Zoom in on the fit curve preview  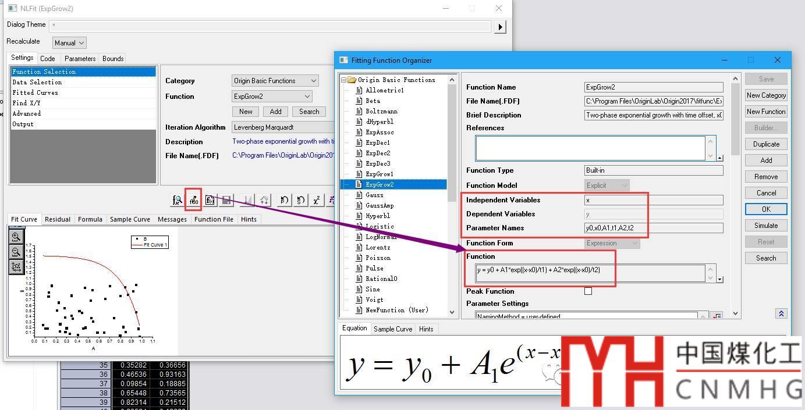tap(16, 237)
